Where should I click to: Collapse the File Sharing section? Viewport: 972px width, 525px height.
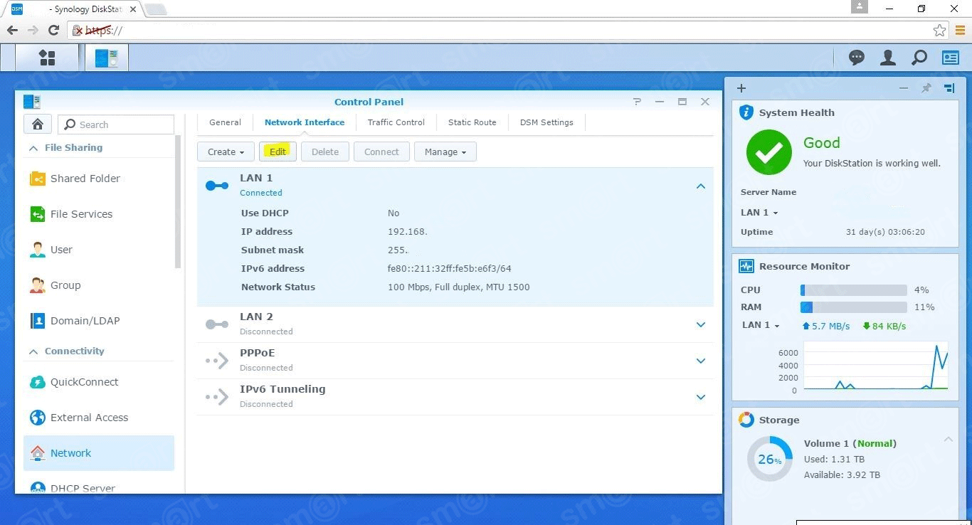point(33,148)
